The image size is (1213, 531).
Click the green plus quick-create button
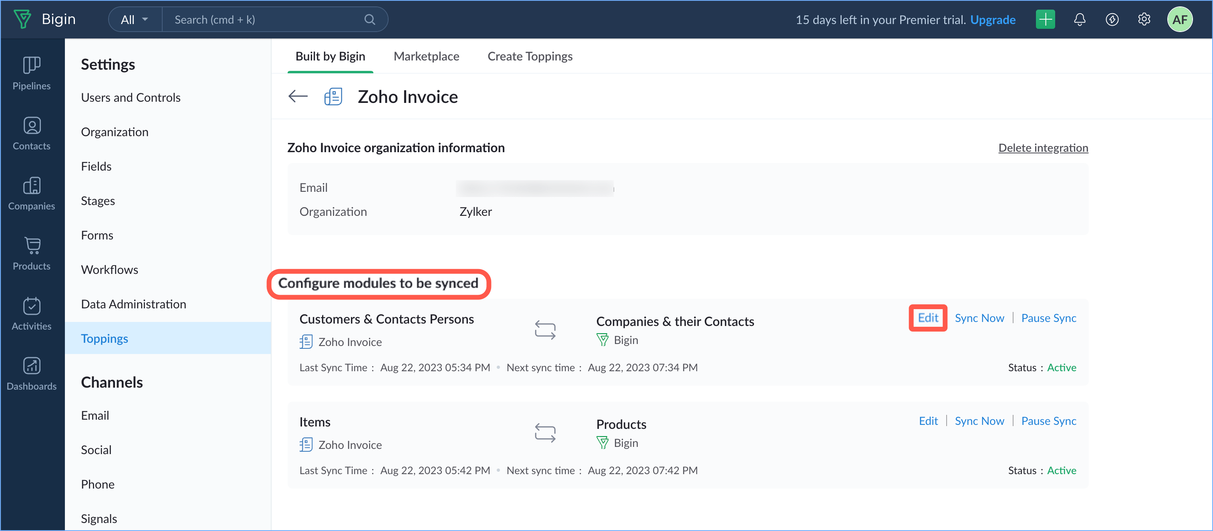pos(1046,19)
